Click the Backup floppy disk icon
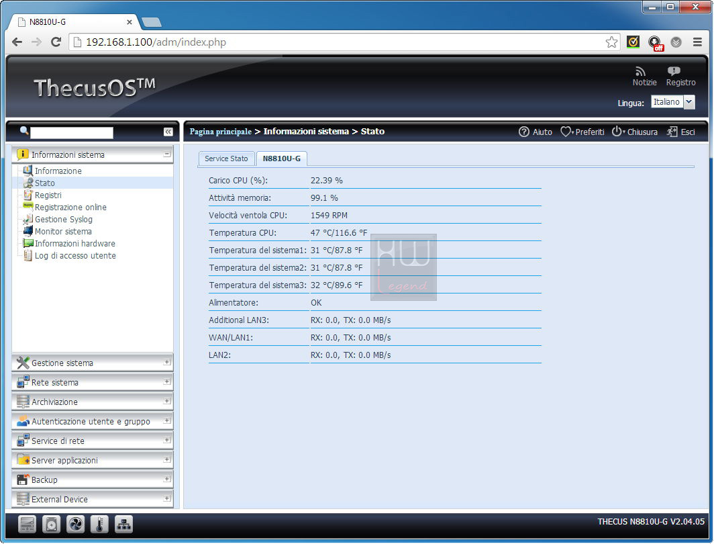The height and width of the screenshot is (544, 714). pyautogui.click(x=23, y=480)
